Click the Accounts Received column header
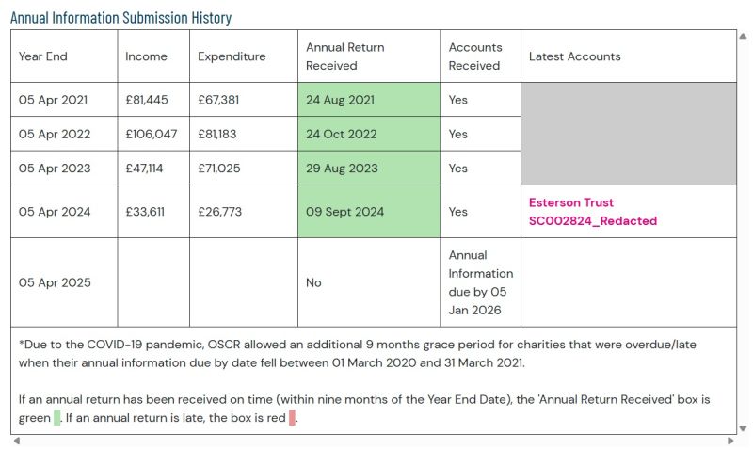 (475, 56)
